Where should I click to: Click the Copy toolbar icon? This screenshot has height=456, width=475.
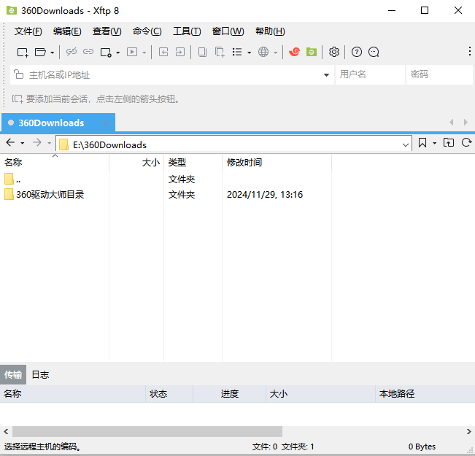202,52
